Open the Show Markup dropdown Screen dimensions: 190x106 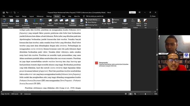click(91, 22)
